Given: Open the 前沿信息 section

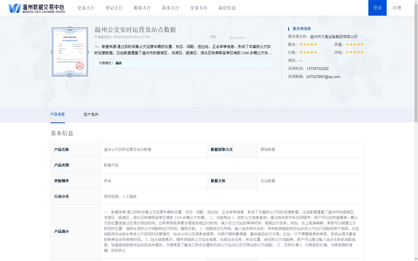Looking at the screenshot, I should (x=227, y=8).
